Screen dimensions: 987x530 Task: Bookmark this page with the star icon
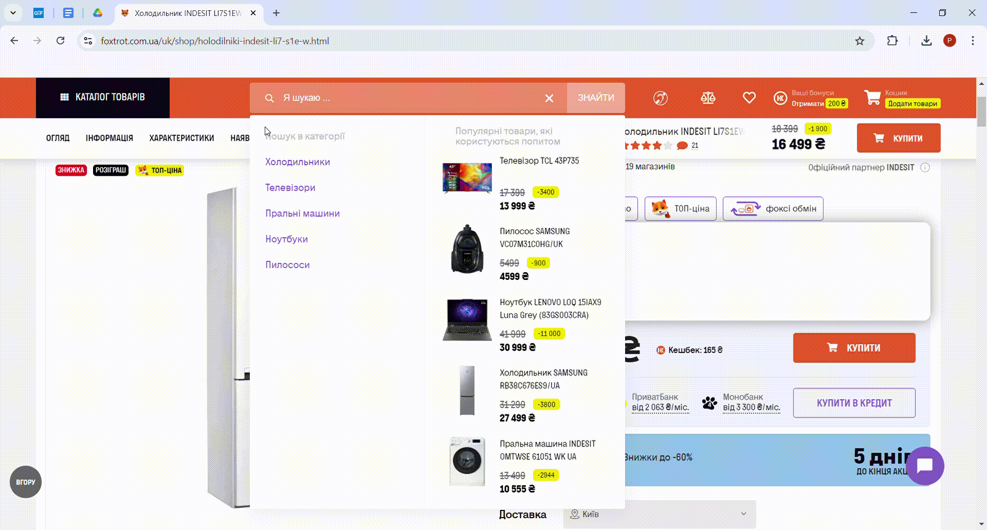click(860, 41)
